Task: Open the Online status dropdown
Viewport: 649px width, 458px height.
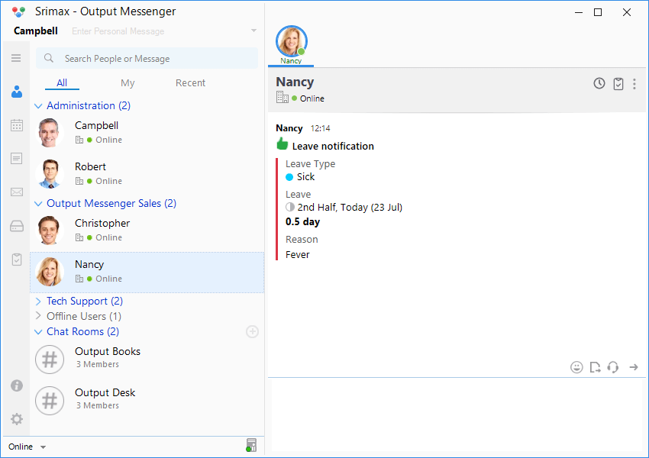Action: pyautogui.click(x=27, y=447)
